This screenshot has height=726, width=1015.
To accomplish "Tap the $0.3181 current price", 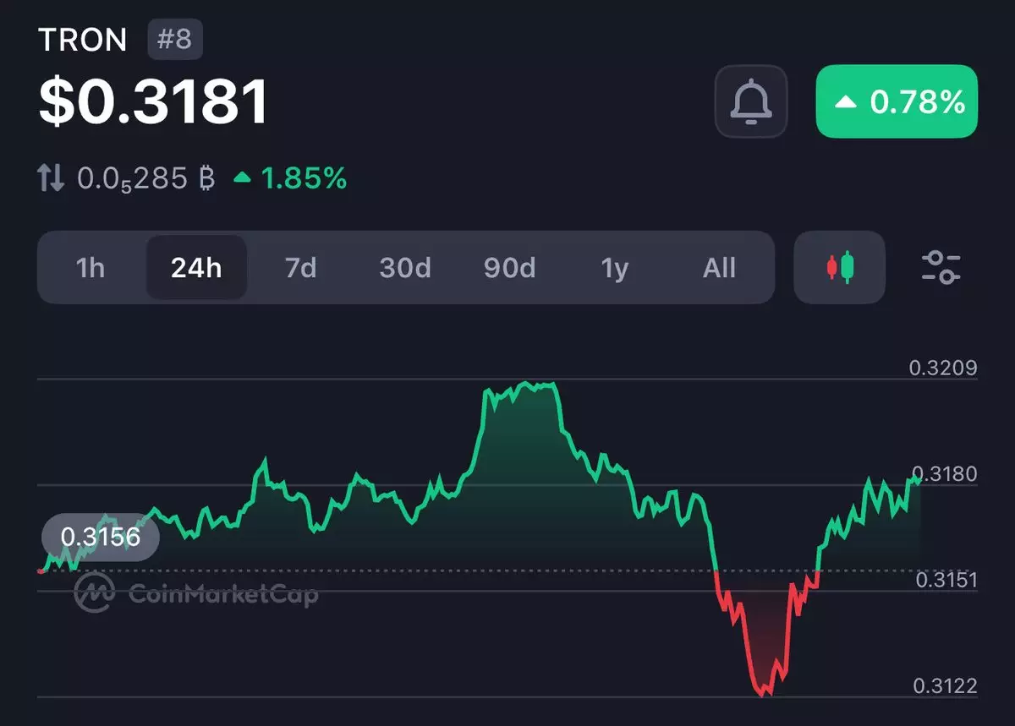I will point(154,102).
